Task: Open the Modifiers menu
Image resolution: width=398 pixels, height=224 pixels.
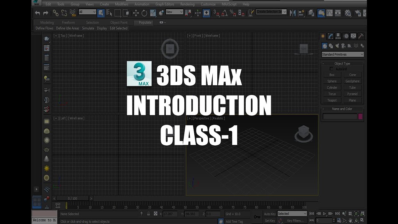Action: point(122,4)
